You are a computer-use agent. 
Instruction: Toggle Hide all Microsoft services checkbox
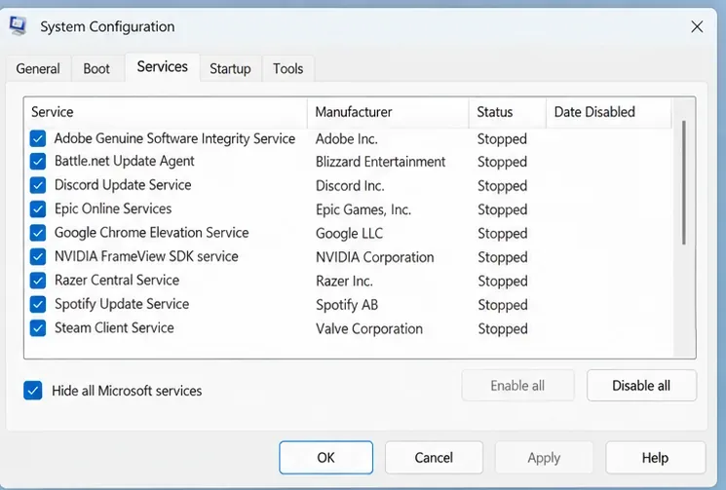[33, 391]
